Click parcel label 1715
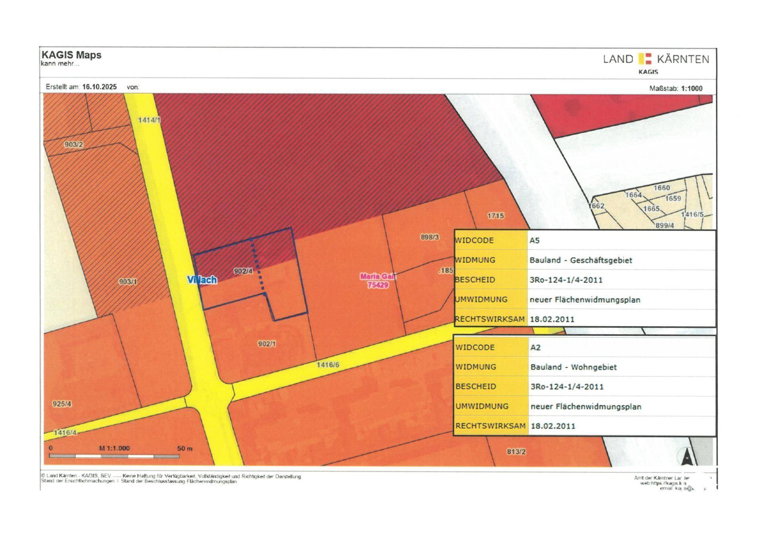Screen dimensions: 763x539 (x=496, y=216)
